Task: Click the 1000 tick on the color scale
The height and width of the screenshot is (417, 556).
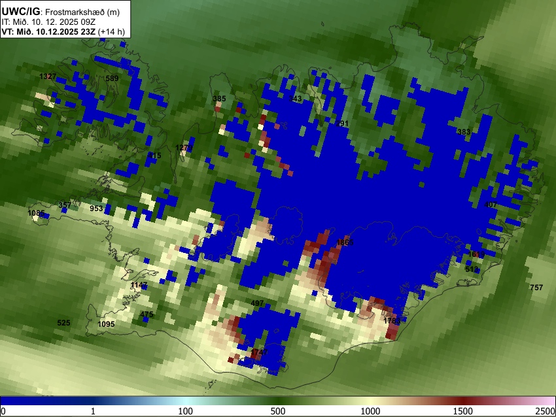Action: pyautogui.click(x=370, y=411)
